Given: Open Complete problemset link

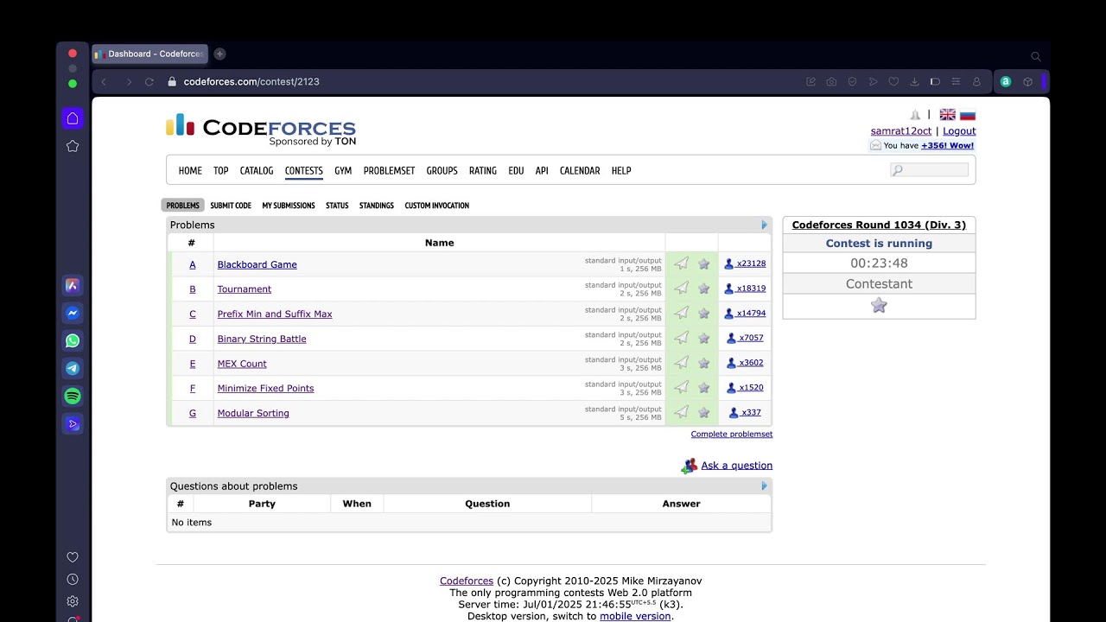Looking at the screenshot, I should [732, 435].
